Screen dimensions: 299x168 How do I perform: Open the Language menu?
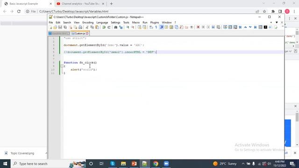click(102, 22)
